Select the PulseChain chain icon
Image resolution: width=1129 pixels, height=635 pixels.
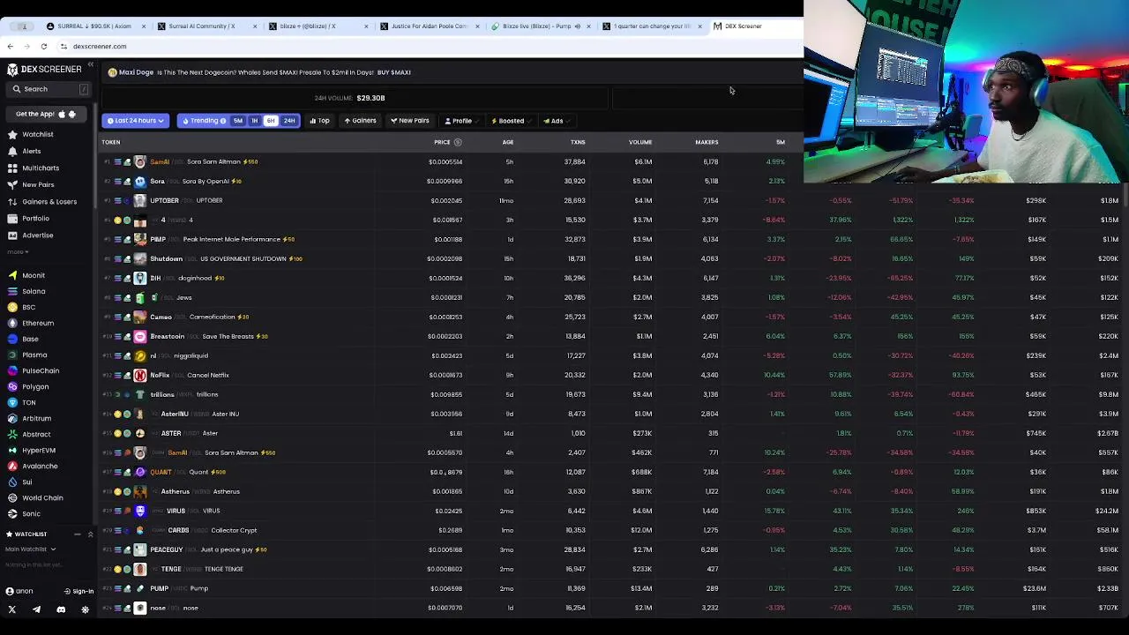[x=12, y=370]
